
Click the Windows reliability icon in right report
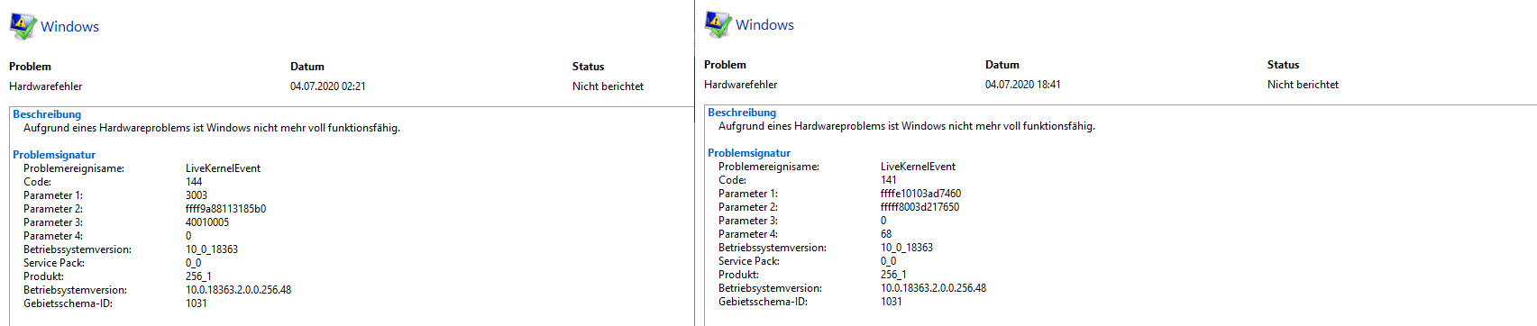(x=718, y=24)
